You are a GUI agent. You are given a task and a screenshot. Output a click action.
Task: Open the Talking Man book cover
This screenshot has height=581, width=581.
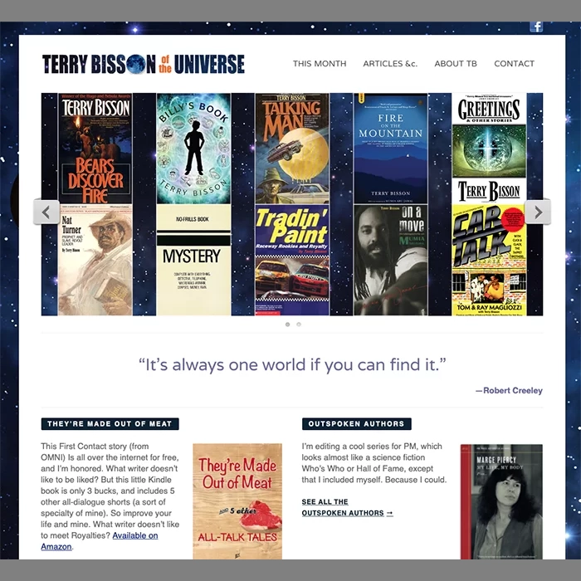[291, 148]
